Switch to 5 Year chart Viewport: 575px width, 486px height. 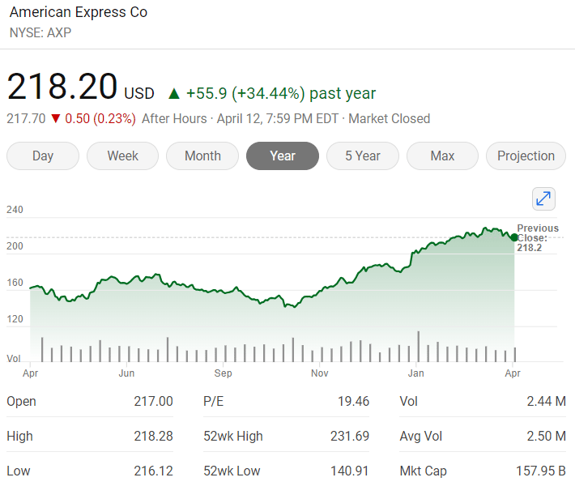[362, 156]
